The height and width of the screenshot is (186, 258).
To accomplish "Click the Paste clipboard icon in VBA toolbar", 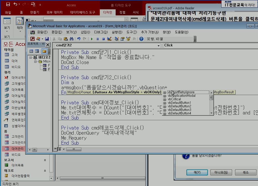I will click(66, 39).
